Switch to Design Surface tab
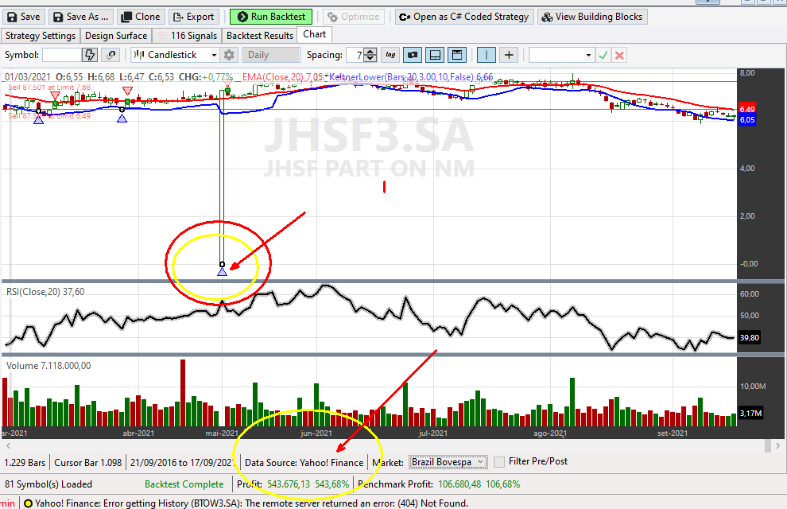The height and width of the screenshot is (509, 787). pos(116,36)
